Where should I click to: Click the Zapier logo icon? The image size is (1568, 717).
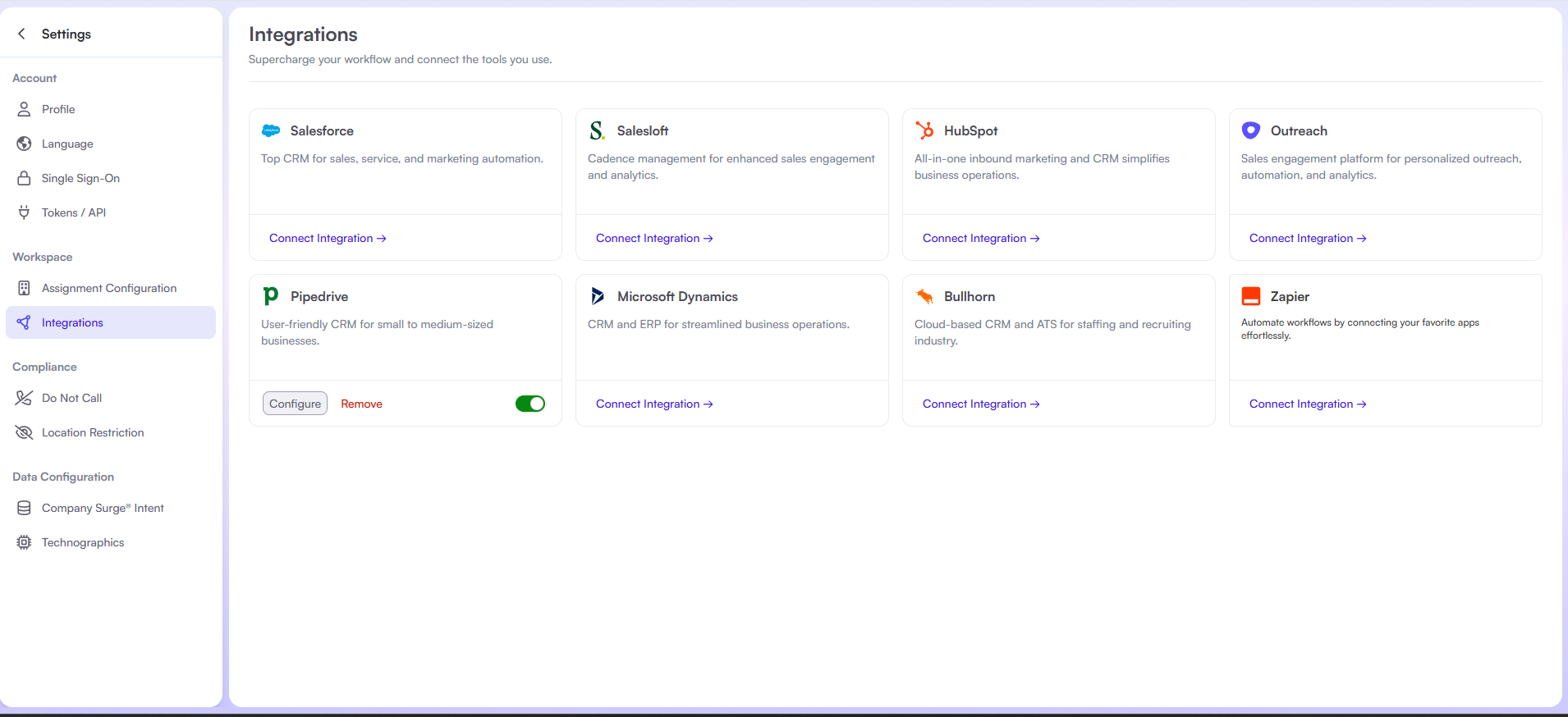click(1251, 296)
